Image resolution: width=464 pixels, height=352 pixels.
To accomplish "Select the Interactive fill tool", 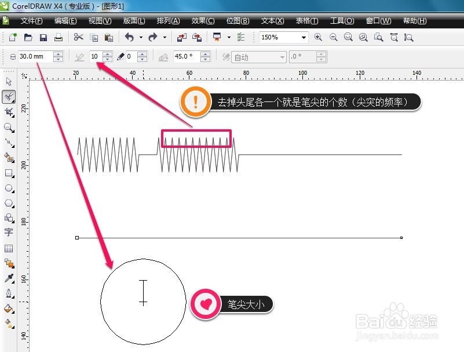I will [9, 324].
